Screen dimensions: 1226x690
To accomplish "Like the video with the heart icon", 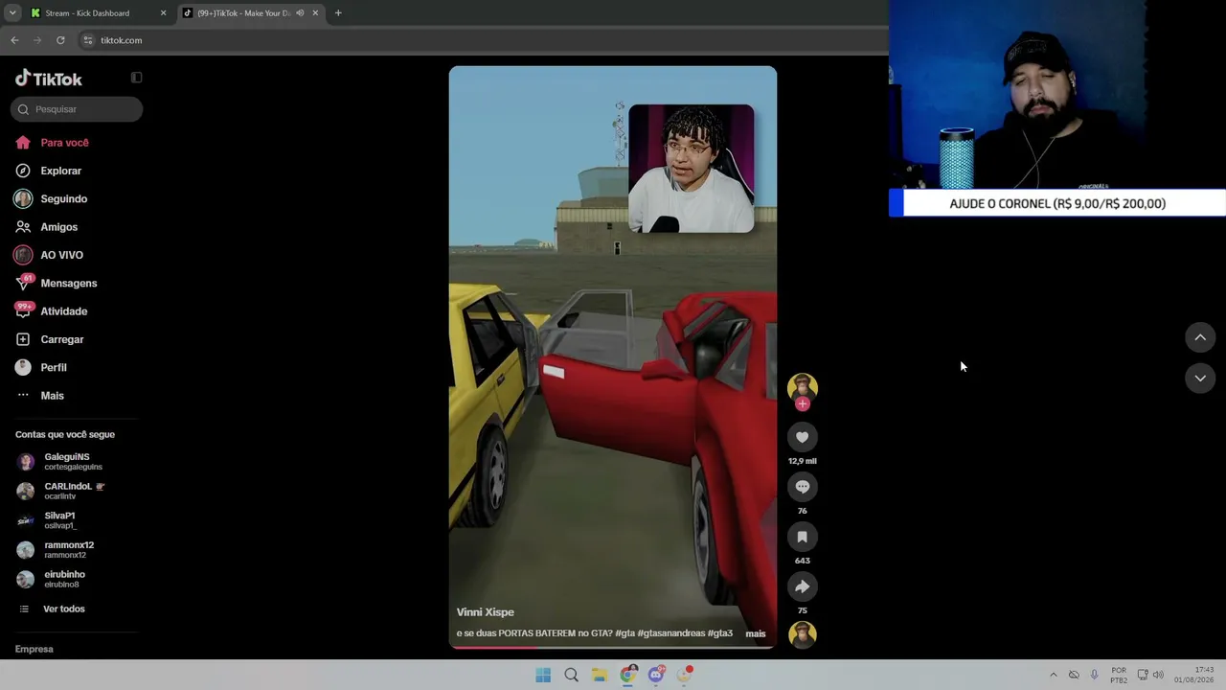I will click(803, 437).
